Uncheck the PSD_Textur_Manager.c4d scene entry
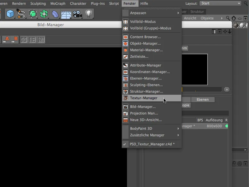Screen dimensions: 249x187 pos(153,144)
